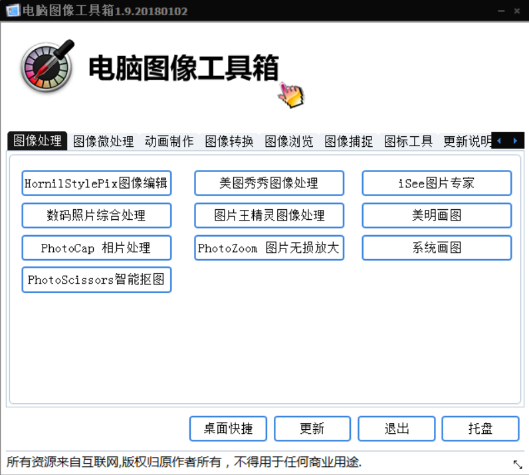529x475 pixels.
Task: Open 数码照片综合处理
Action: 96,215
